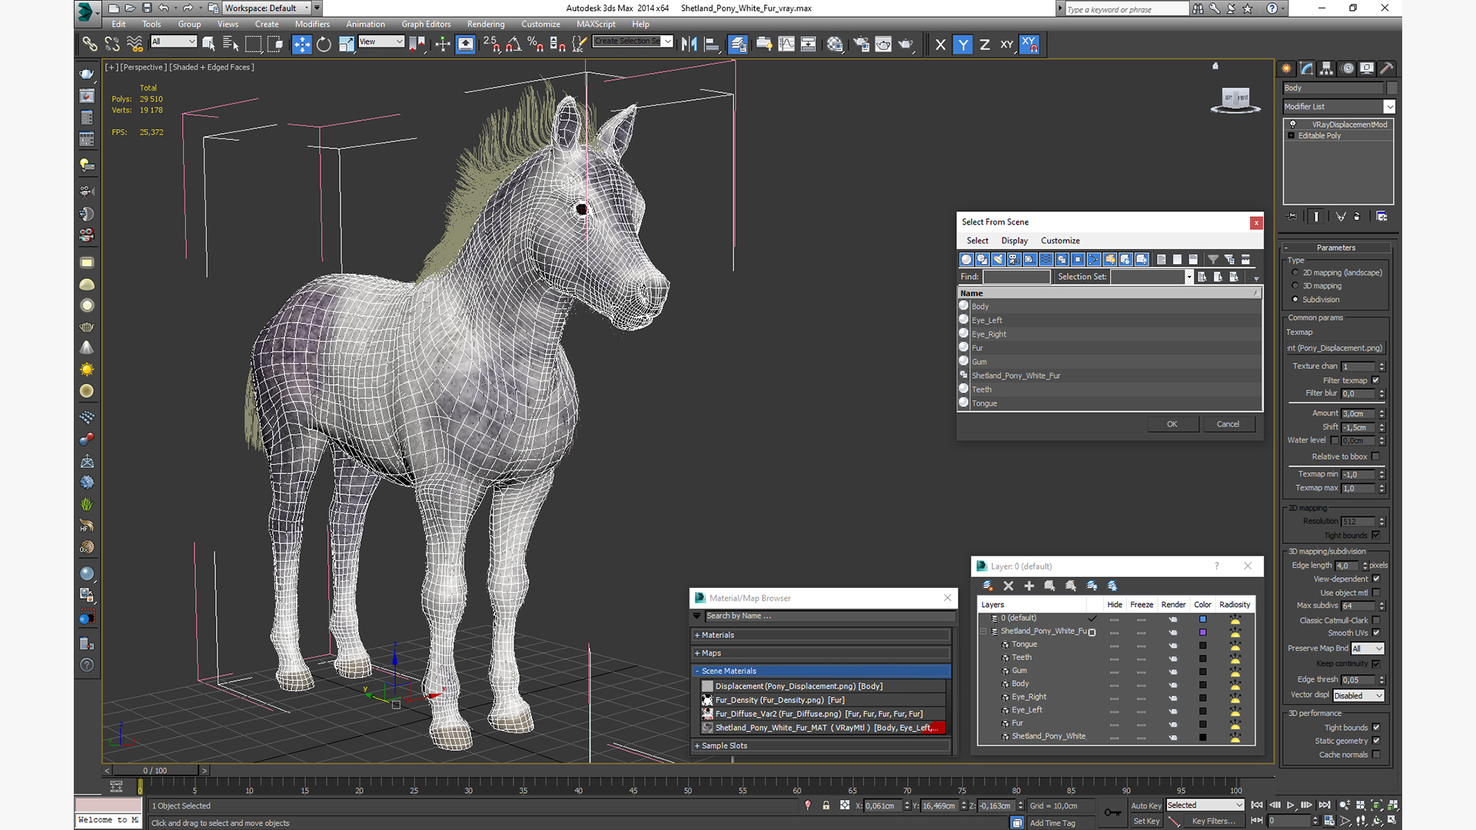Select the Select and Move tool

click(301, 45)
